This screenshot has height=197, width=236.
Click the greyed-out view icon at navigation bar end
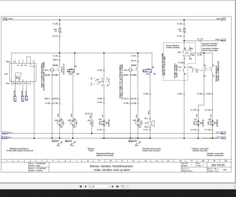pos(127,186)
